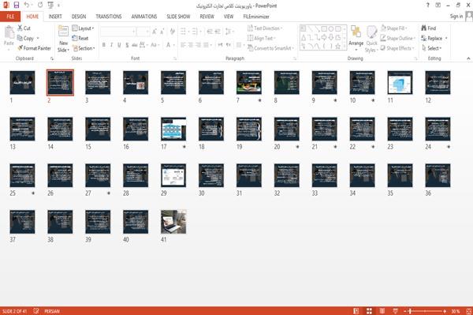Click the Sign in link
473x315 pixels.
tap(456, 17)
